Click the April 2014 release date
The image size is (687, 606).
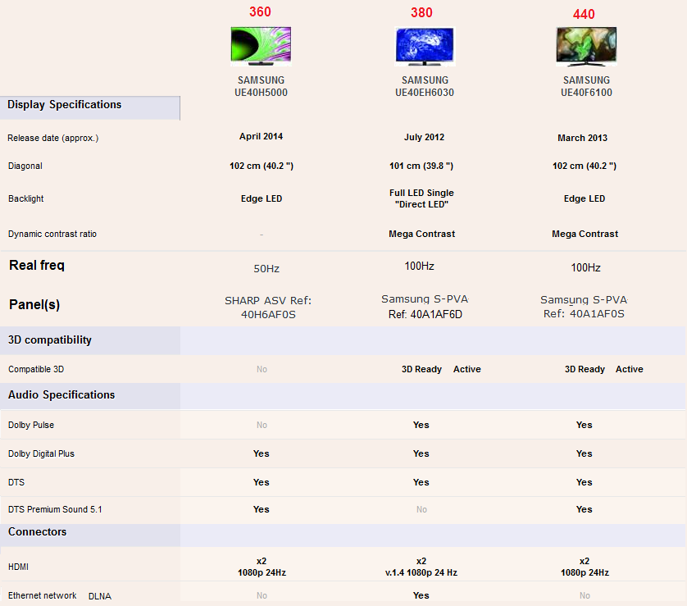point(262,136)
